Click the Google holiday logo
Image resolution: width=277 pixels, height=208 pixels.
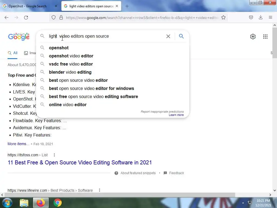pyautogui.click(x=19, y=37)
